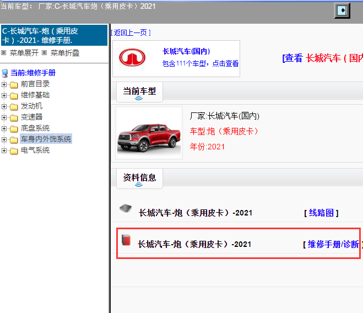Click the gray wiring diagram icon
The image size is (363, 313).
click(126, 208)
